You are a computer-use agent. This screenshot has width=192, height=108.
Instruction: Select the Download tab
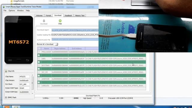pyautogui.click(x=58, y=15)
